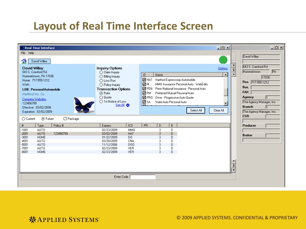Select policy row -7001 AUTO VER
The height and width of the screenshot is (229, 306).
click(99, 148)
